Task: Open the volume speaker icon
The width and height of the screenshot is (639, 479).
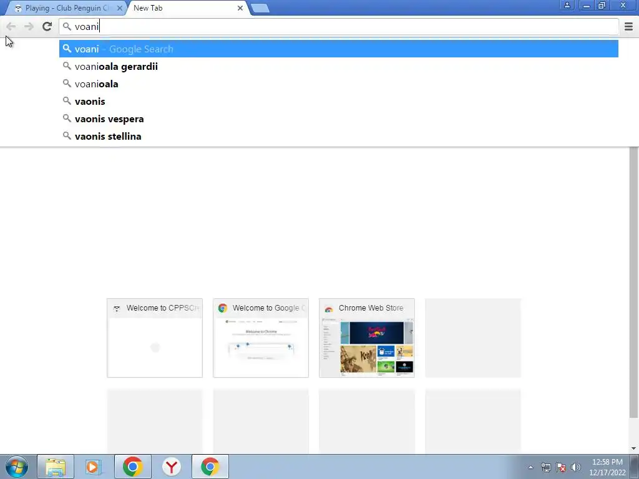Action: tap(576, 467)
